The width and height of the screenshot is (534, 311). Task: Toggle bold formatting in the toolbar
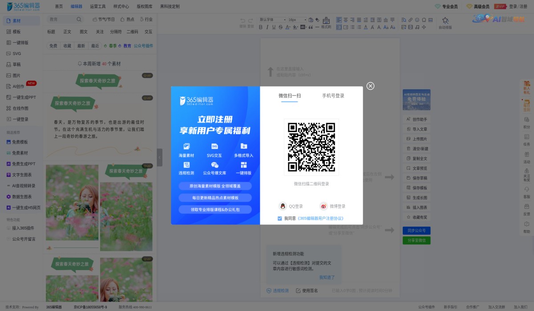pyautogui.click(x=260, y=27)
